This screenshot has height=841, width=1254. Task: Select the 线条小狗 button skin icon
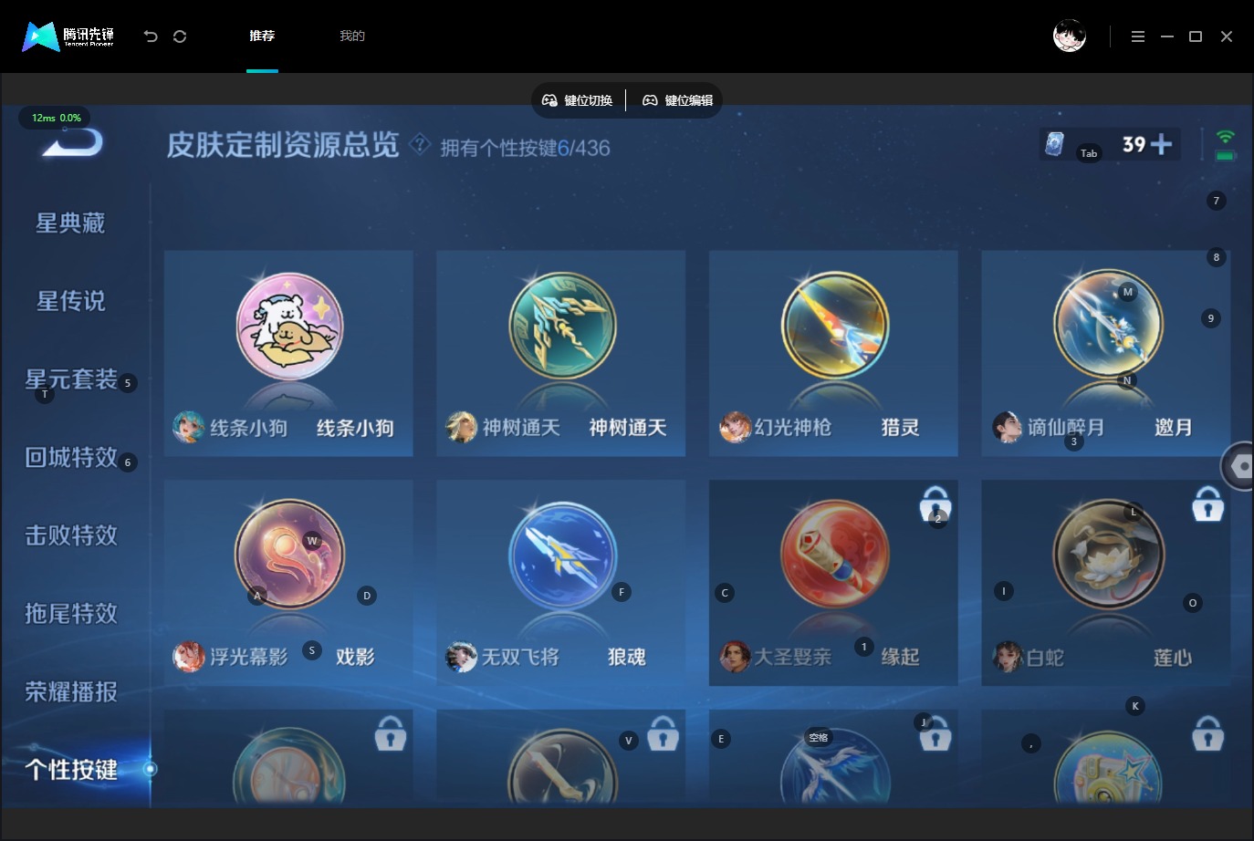pyautogui.click(x=289, y=327)
